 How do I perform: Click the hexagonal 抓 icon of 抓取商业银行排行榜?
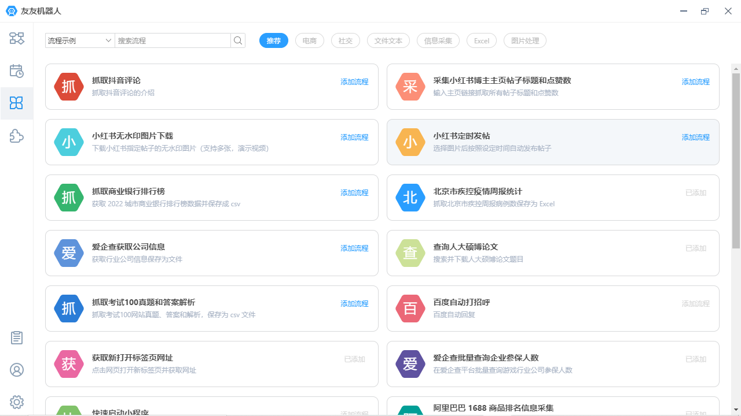(68, 198)
